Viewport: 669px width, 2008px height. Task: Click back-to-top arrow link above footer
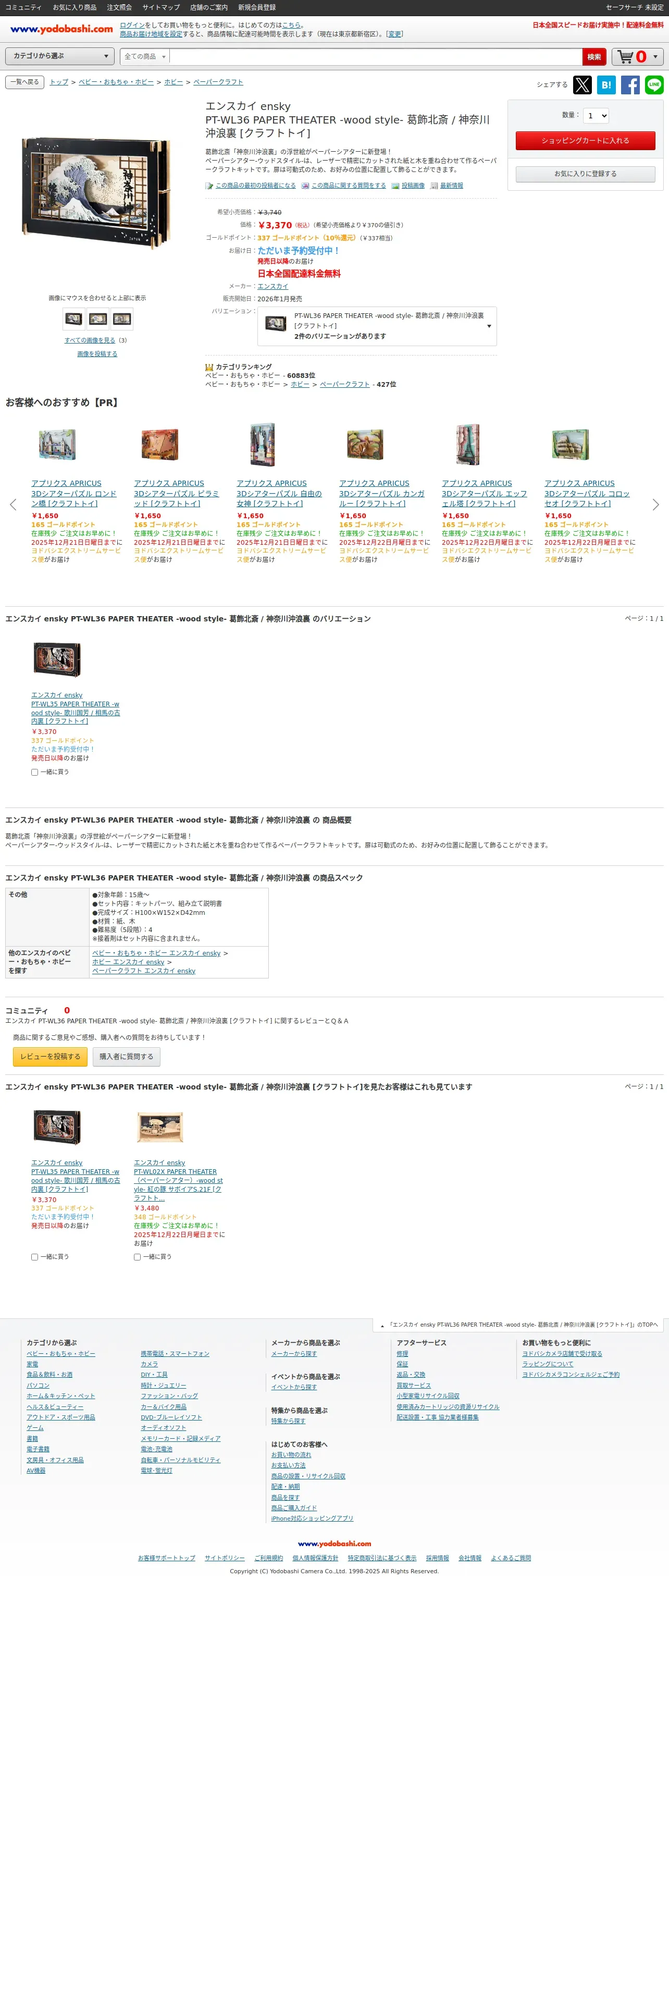pos(518,1325)
